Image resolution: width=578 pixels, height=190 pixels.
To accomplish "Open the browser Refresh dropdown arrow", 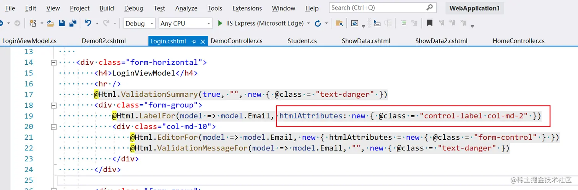I will coord(326,24).
